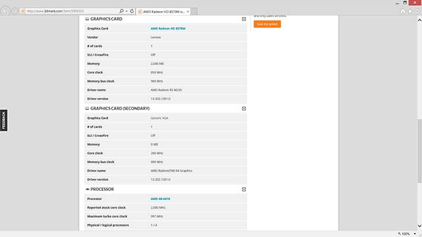Select the Generic VGA graphics card value
Screen dimensions: 422x237
[160, 118]
